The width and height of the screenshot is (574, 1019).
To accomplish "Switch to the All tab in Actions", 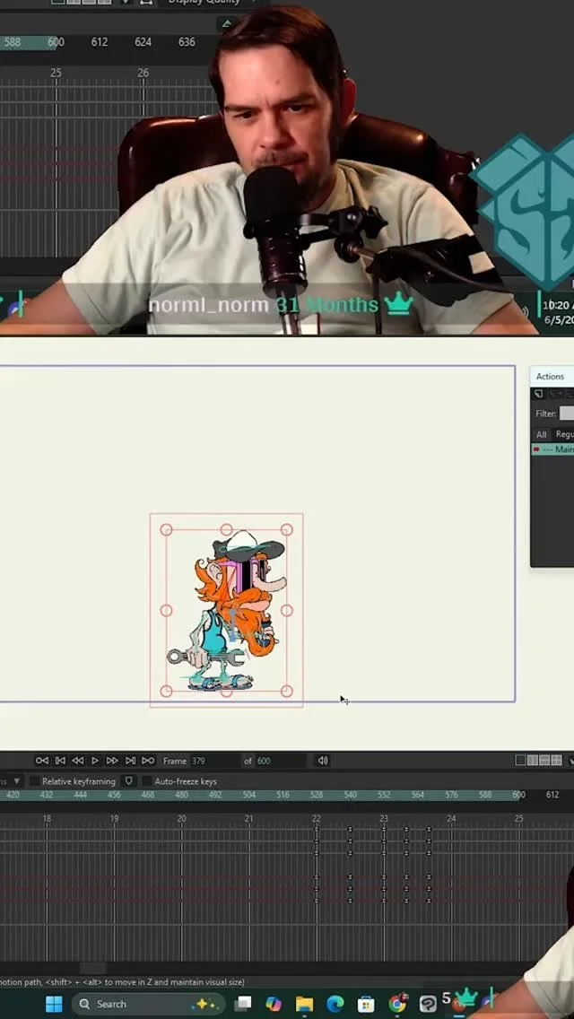I will tap(541, 434).
